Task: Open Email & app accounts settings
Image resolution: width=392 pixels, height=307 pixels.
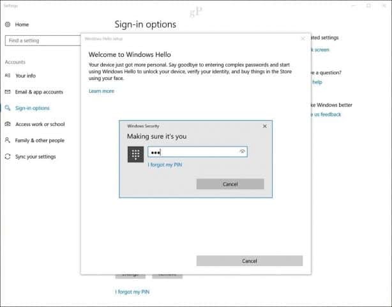Action: [39, 92]
